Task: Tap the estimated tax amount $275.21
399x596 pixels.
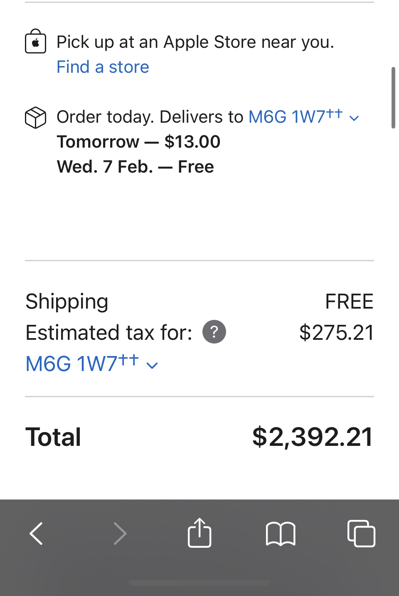Action: coord(336,332)
